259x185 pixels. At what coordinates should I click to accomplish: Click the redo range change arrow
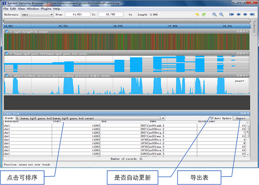point(204,15)
